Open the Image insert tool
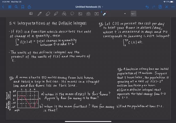 coord(80,13)
